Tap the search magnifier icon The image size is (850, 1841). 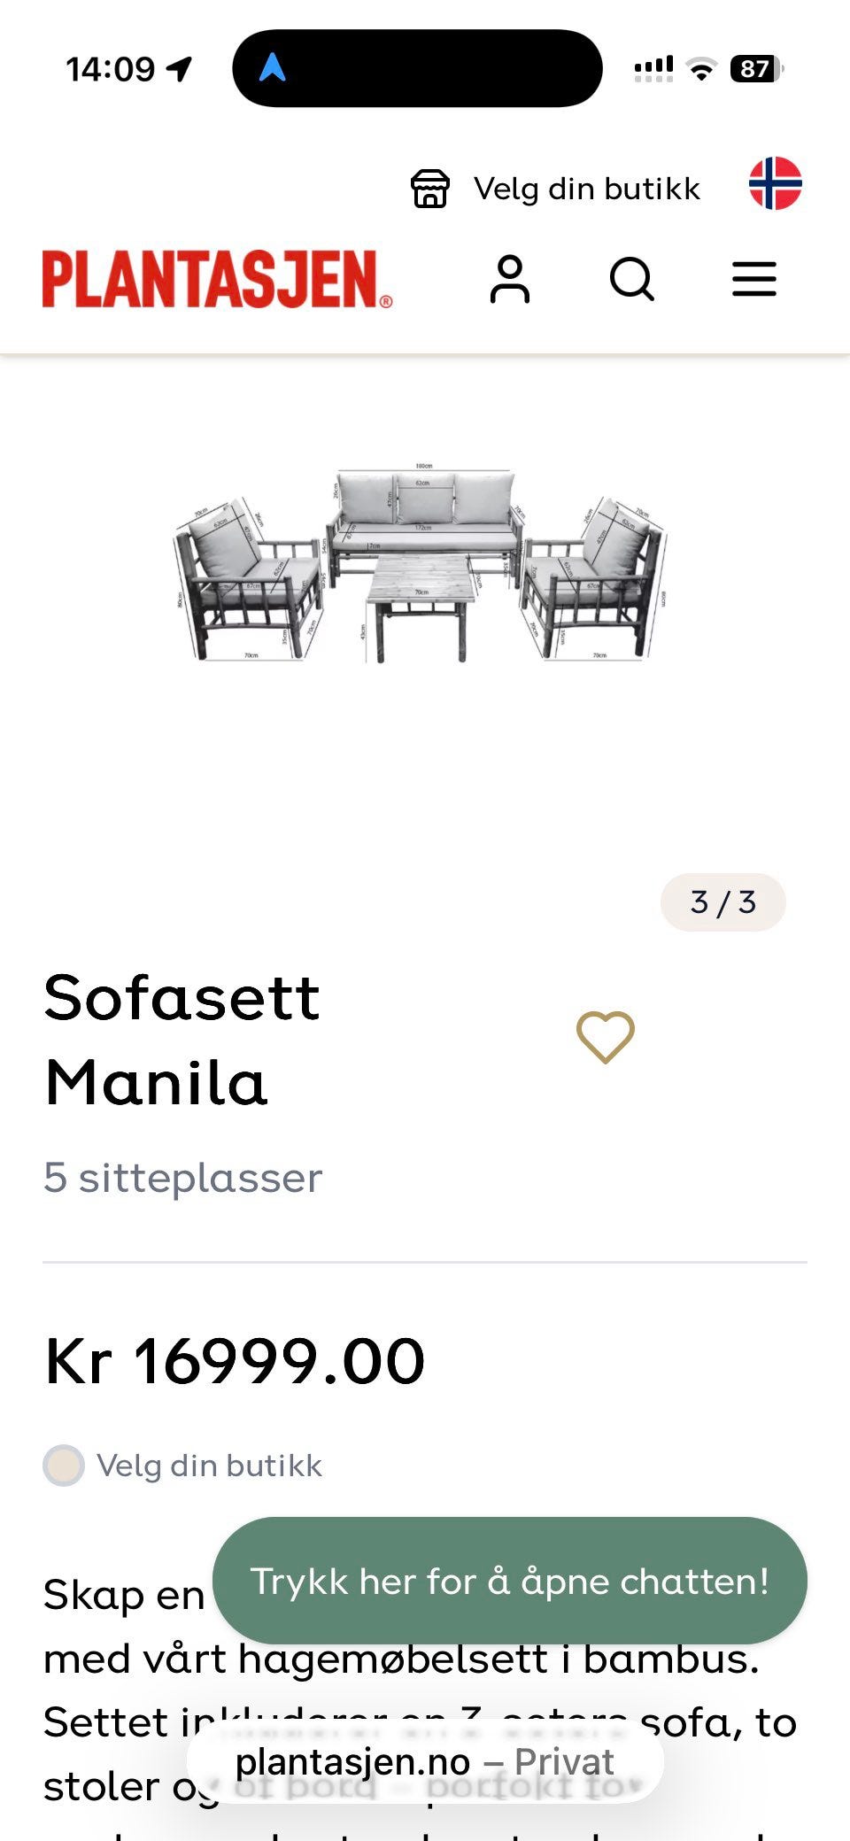[x=631, y=280]
